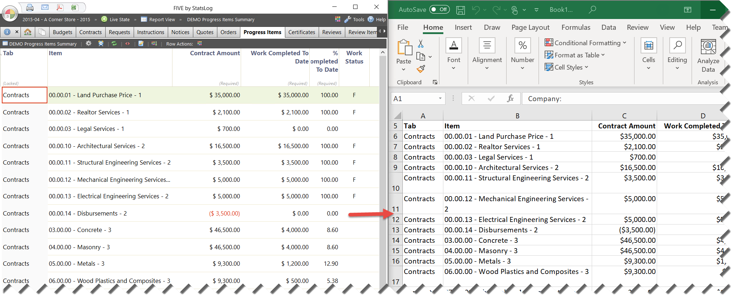Refresh the report with the green arrows icon

(114, 43)
